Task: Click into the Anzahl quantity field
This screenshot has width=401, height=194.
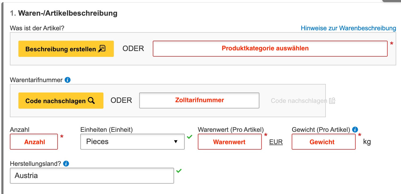Action: coord(34,142)
